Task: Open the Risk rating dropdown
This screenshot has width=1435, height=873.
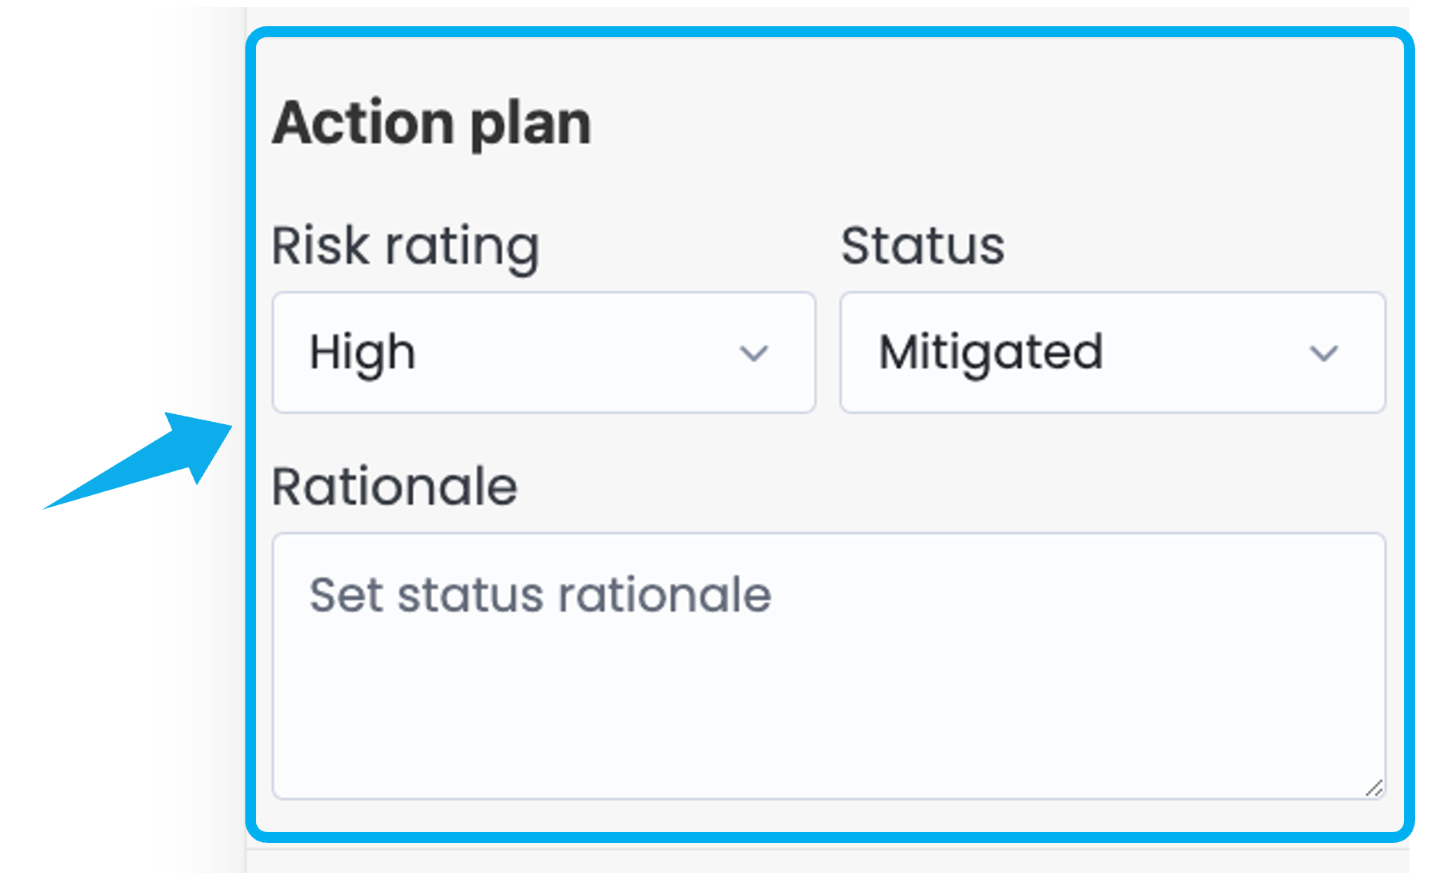Action: [x=543, y=352]
